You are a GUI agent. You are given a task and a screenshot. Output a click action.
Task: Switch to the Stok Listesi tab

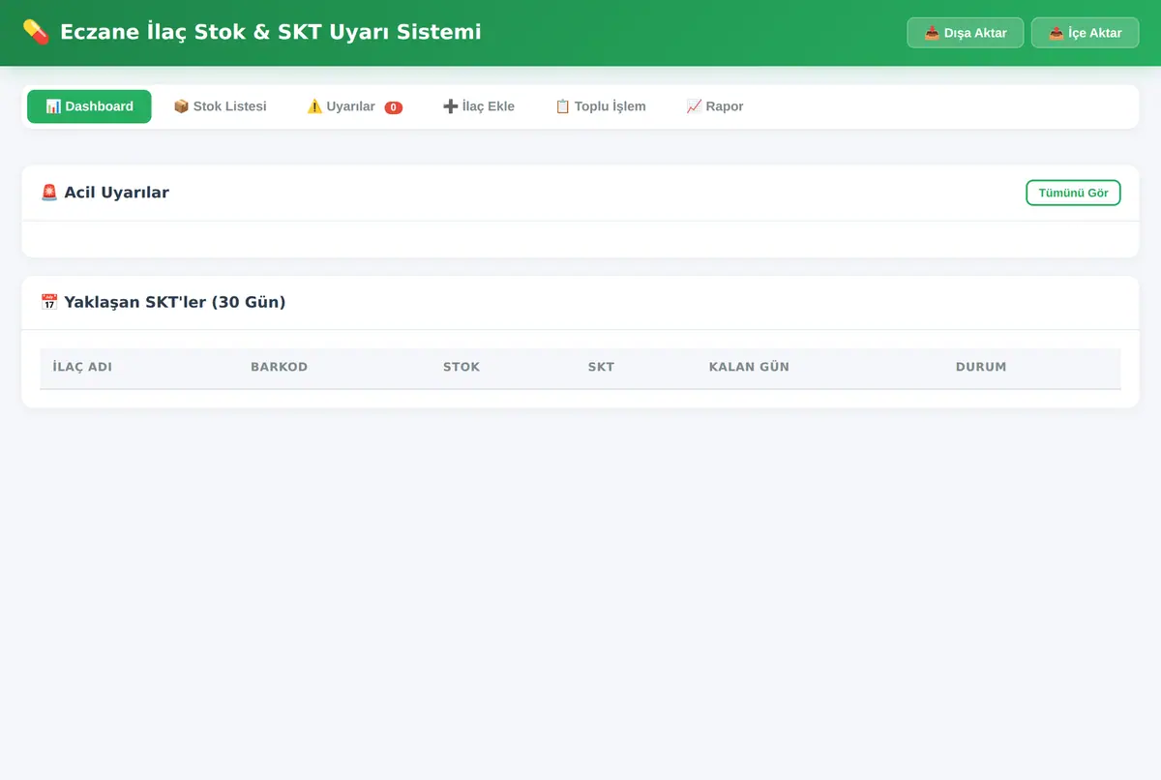[x=220, y=106]
